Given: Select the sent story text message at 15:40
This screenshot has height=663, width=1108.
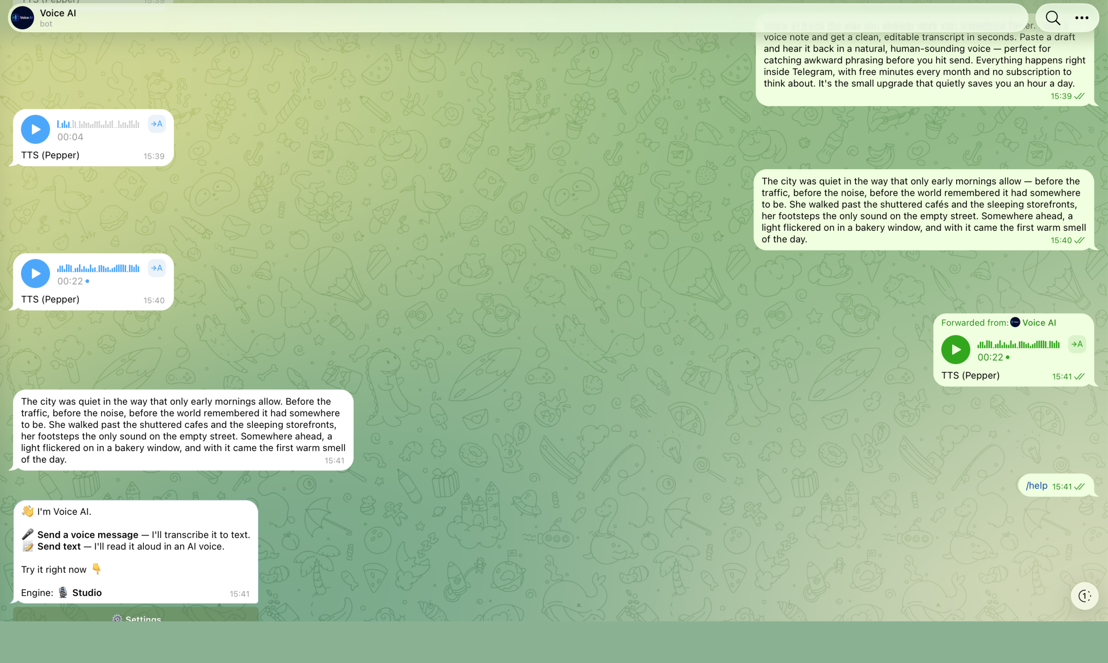Looking at the screenshot, I should tap(923, 210).
